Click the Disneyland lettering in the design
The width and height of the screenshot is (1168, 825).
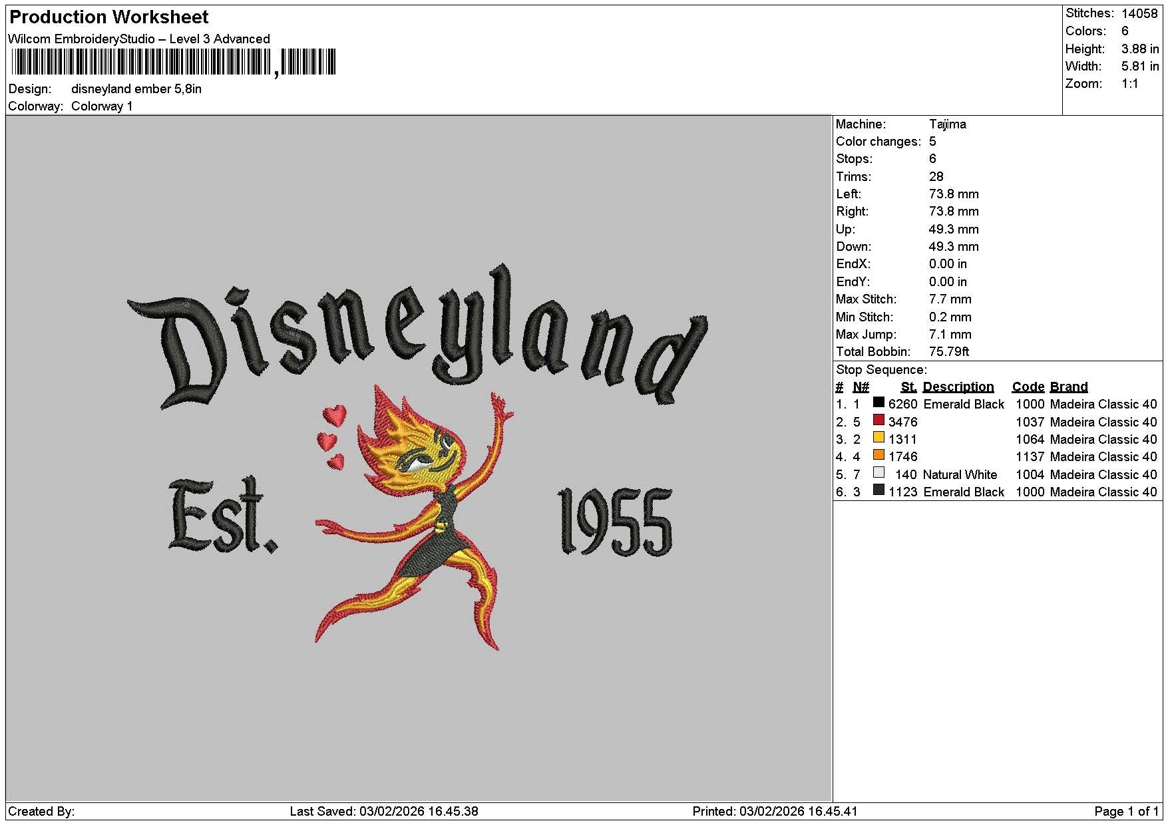pos(418,336)
